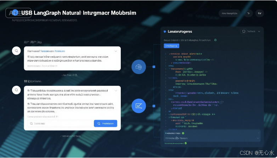Select the blue highlighted tab above the code
Viewport: 277px width, 158px height.
(171, 46)
